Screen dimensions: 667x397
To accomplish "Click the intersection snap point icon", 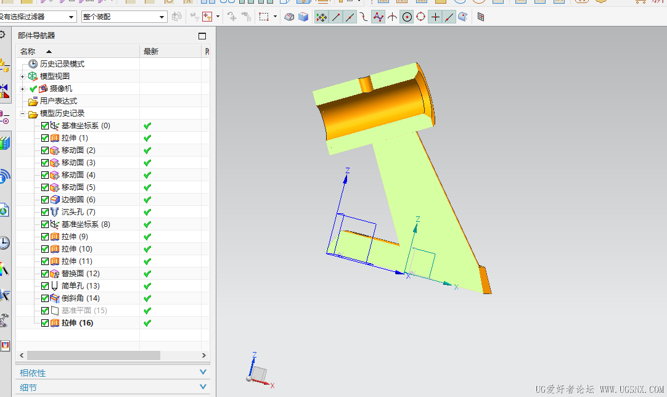I will [x=392, y=17].
